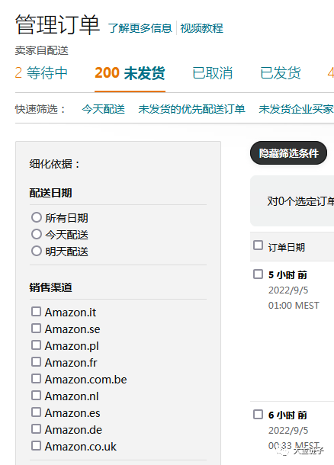Apply the 未发货的优先配送订单 quick filter
The width and height of the screenshot is (334, 465).
coord(191,109)
